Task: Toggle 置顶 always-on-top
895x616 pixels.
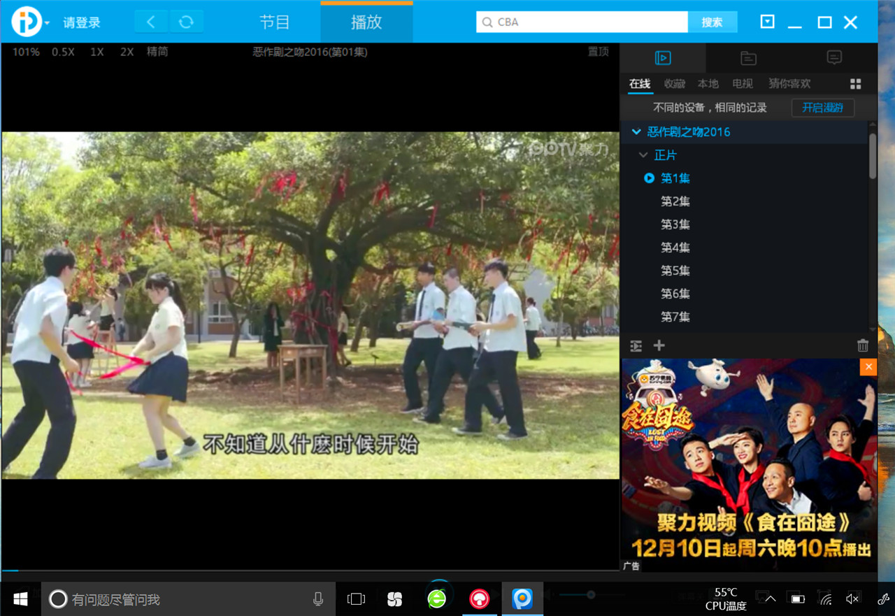Action: click(x=598, y=52)
